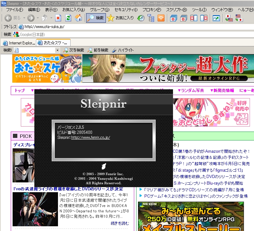
Task: Open the 表示(V) menu
Action: (x=51, y=10)
